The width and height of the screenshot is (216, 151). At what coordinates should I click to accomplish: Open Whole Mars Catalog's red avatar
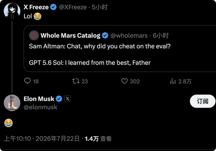(x=34, y=35)
